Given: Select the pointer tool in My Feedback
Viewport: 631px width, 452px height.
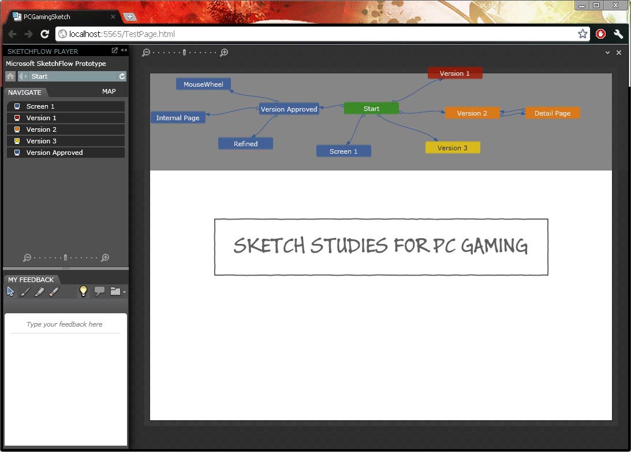Looking at the screenshot, I should click(10, 291).
